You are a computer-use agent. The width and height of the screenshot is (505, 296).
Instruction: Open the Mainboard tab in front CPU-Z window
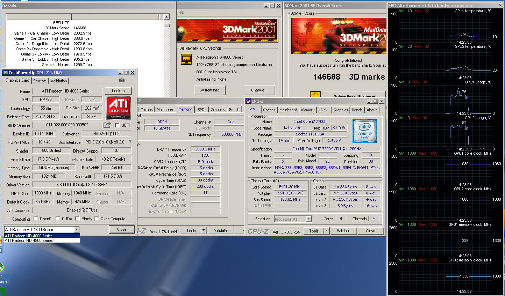288,110
